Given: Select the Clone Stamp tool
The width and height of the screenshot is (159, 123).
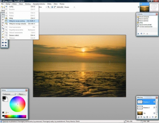Looking at the screenshot, I should (x=3, y=37).
